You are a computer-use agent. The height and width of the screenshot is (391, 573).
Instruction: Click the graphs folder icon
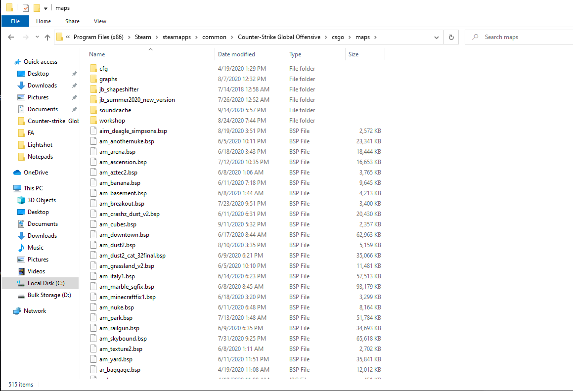(93, 79)
